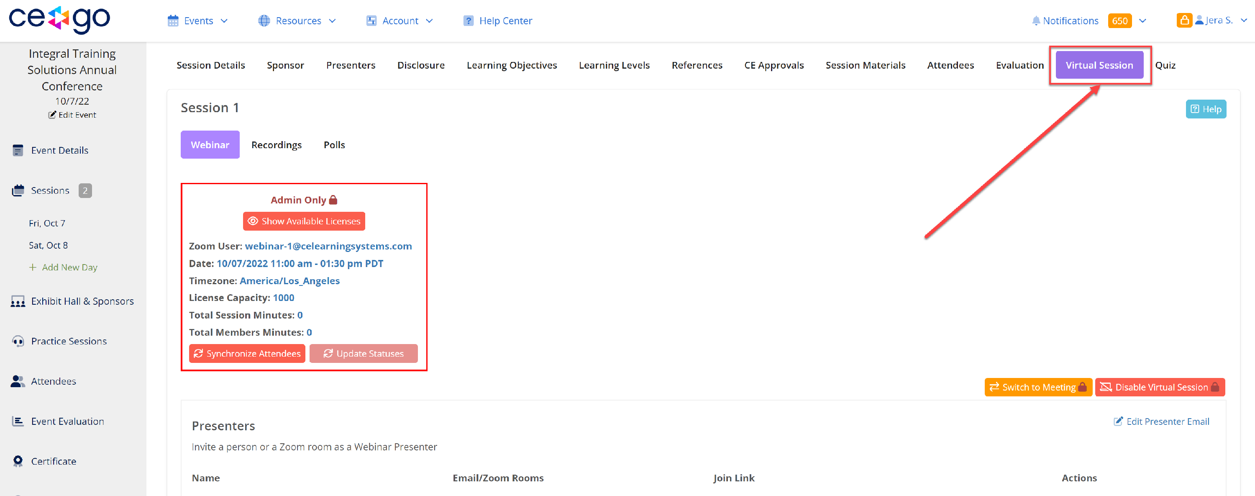Select the Sat, Oct 8 session day
Viewport: 1255px width, 496px height.
click(48, 245)
